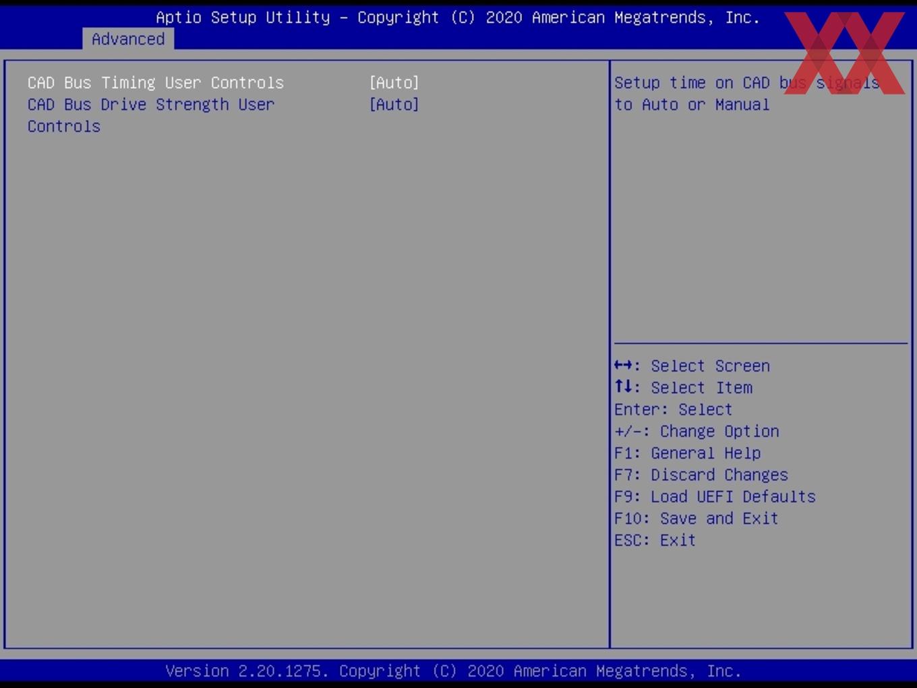The height and width of the screenshot is (688, 917).
Task: Open the Advanced tab
Action: [x=128, y=39]
